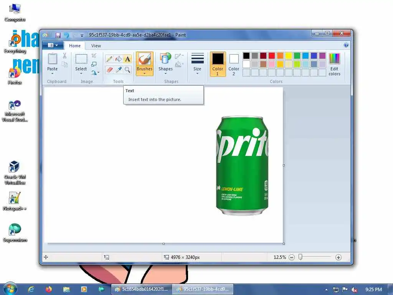
Task: Select the Pencil tool
Action: 109,59
